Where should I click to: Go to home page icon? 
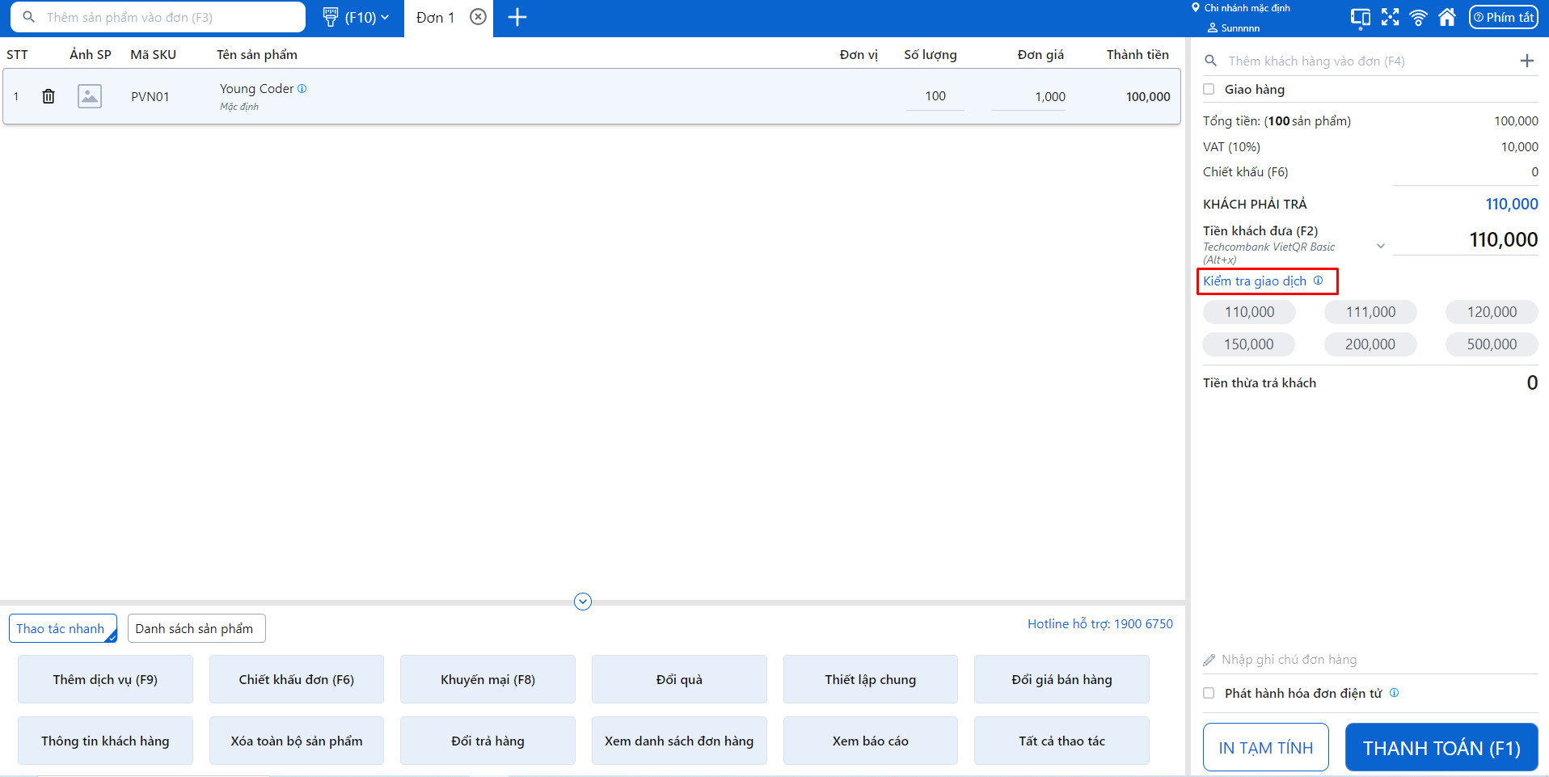coord(1447,17)
